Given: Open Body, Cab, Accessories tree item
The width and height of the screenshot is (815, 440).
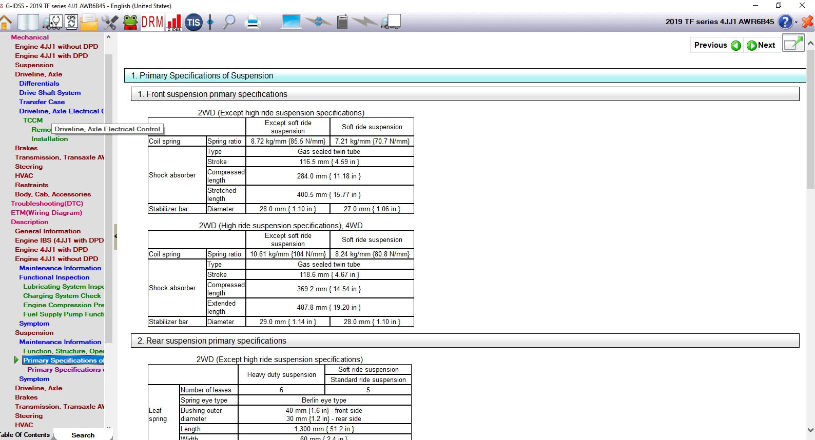Looking at the screenshot, I should pyautogui.click(x=53, y=194).
